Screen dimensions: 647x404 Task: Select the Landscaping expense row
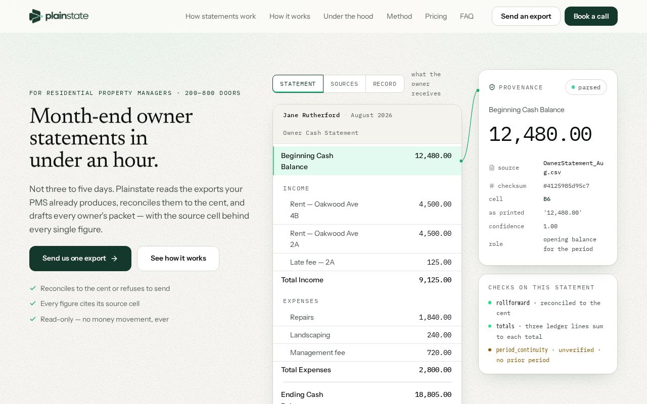coord(367,335)
